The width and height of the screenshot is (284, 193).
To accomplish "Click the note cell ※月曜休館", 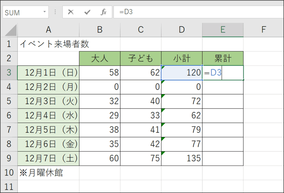I will (x=48, y=173).
